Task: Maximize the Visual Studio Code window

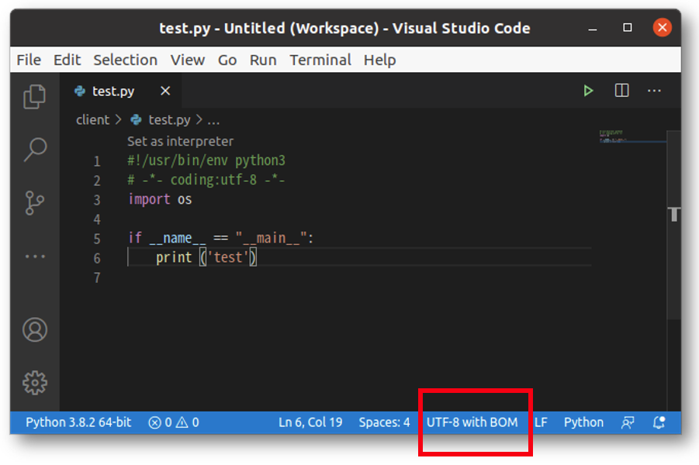Action: pyautogui.click(x=627, y=28)
